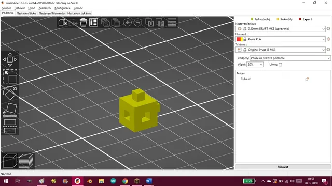The image size is (332, 186).
Task: Open Microsoft Word from the taskbar
Action: pos(149,181)
